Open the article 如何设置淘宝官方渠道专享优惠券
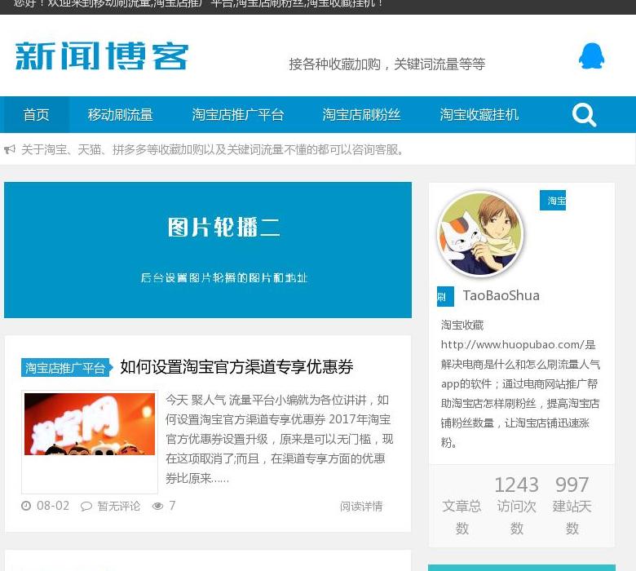The width and height of the screenshot is (636, 571). [236, 367]
